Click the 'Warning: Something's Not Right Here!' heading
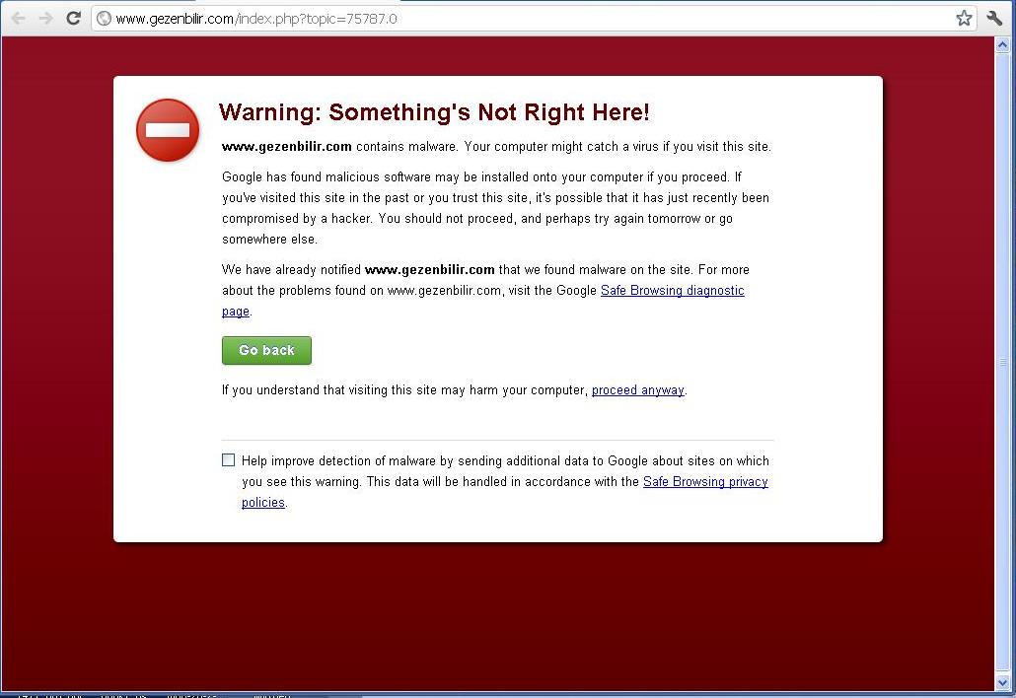The height and width of the screenshot is (698, 1016). 434,112
